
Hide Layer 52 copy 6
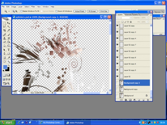[x=117, y=64]
